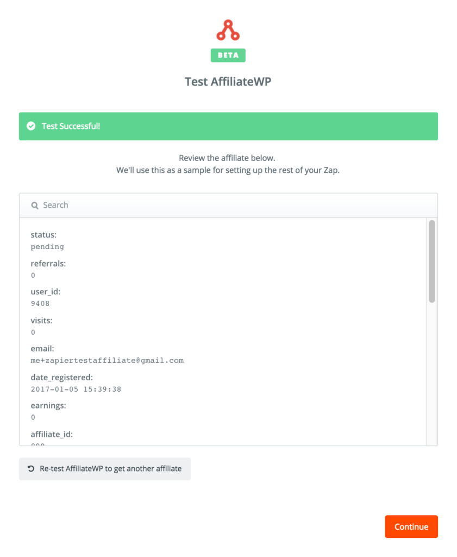
Task: Click the Review the affiliate below text
Action: (228, 158)
